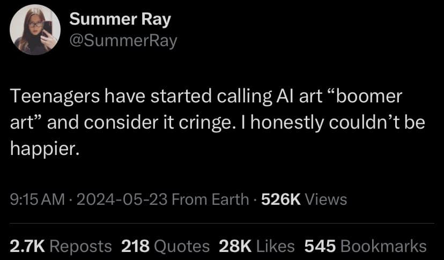Select the "From Earth" location text
The image size is (444, 260).
click(210, 199)
